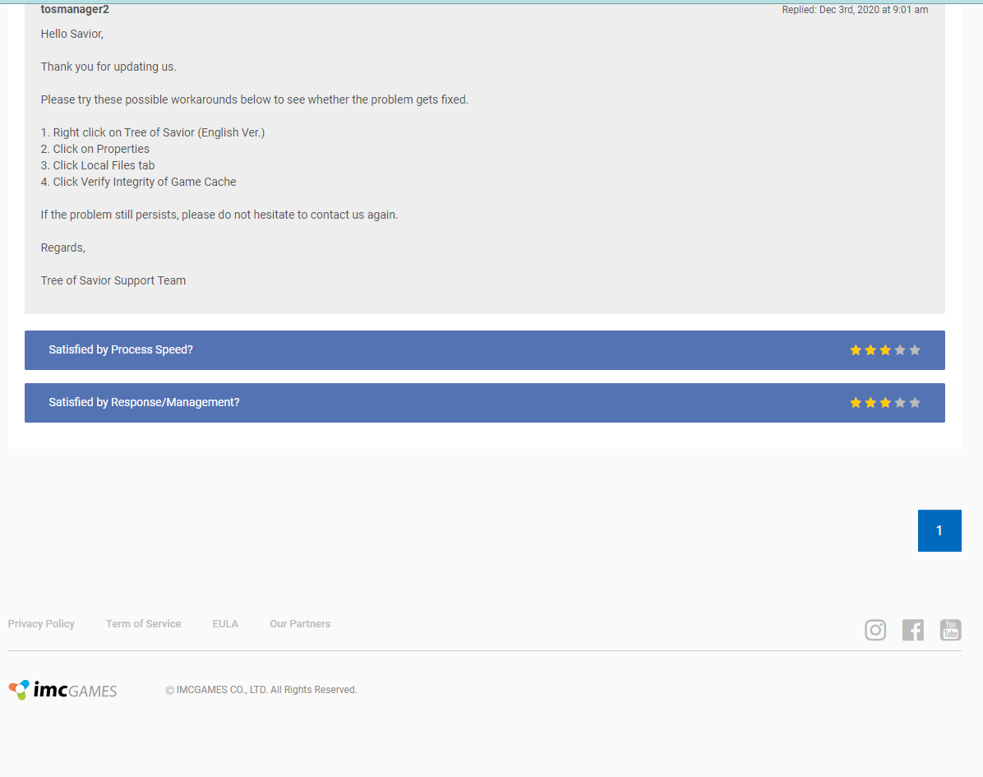Rate Process Speed one star
This screenshot has width=983, height=777.
point(856,350)
